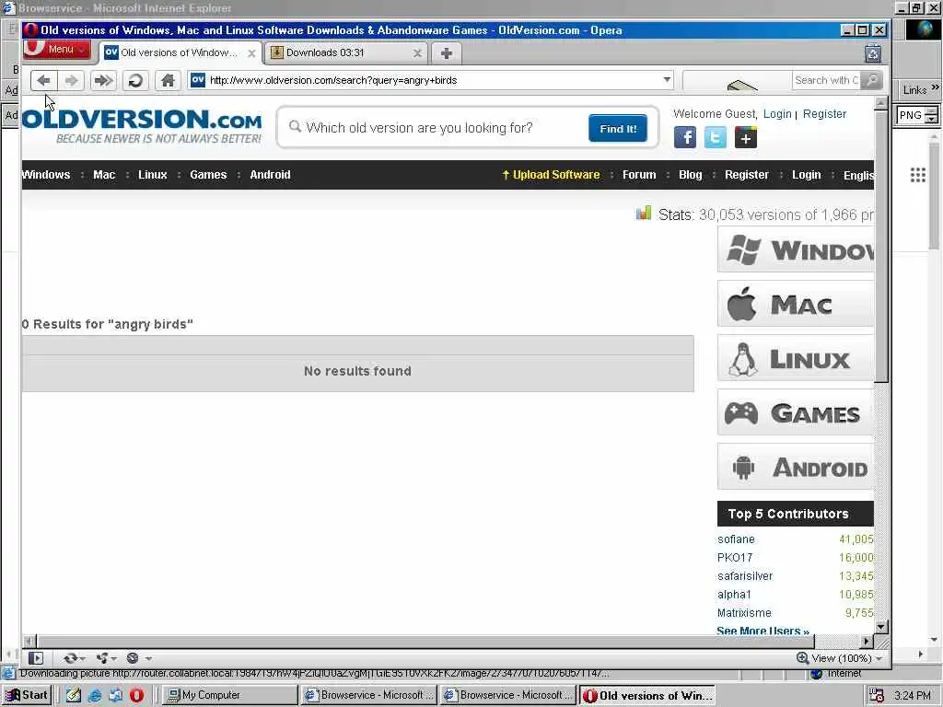Click the Opera search field
The image size is (943, 707).
click(x=826, y=80)
